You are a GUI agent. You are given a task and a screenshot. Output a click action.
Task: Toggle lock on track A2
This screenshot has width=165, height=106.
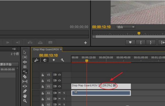[43, 99]
